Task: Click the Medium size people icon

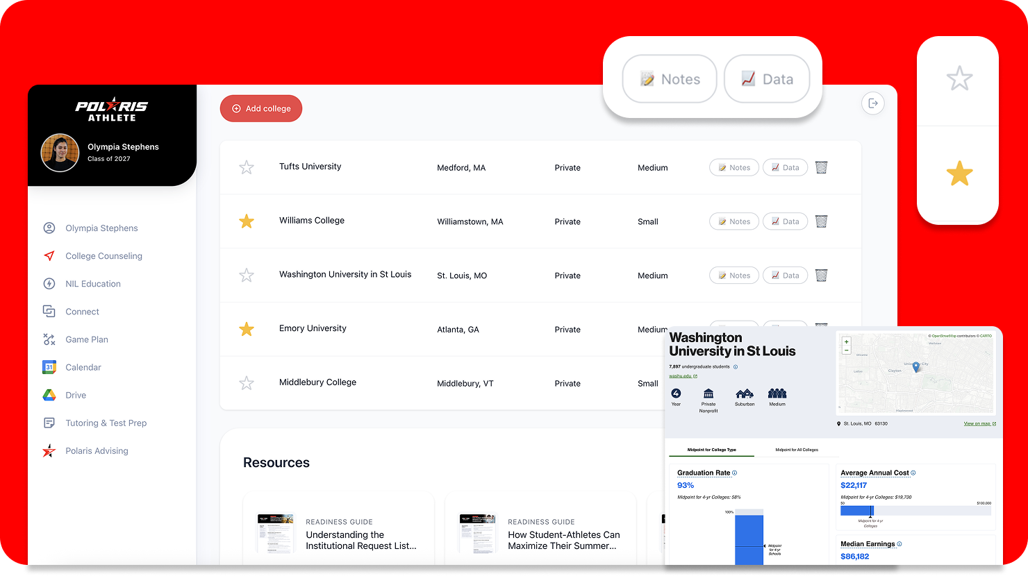Action: 777,393
